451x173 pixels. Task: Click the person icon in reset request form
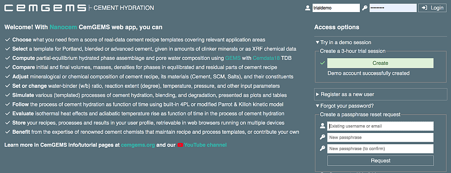click(322, 126)
